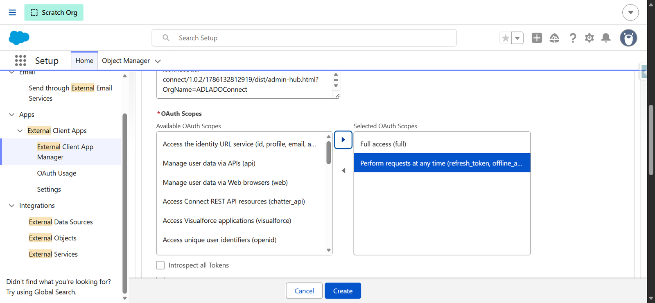Click the move-right arrow to add scope
655x303 pixels.
click(343, 140)
